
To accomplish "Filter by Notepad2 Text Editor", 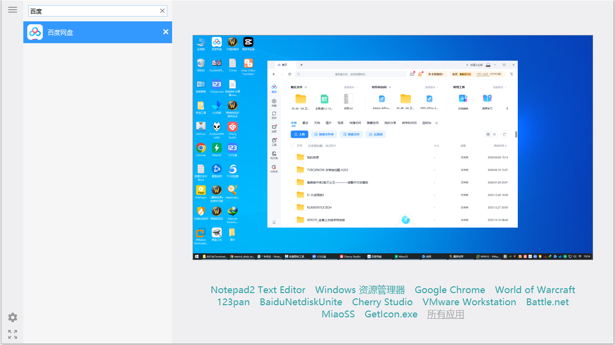I will tap(258, 290).
